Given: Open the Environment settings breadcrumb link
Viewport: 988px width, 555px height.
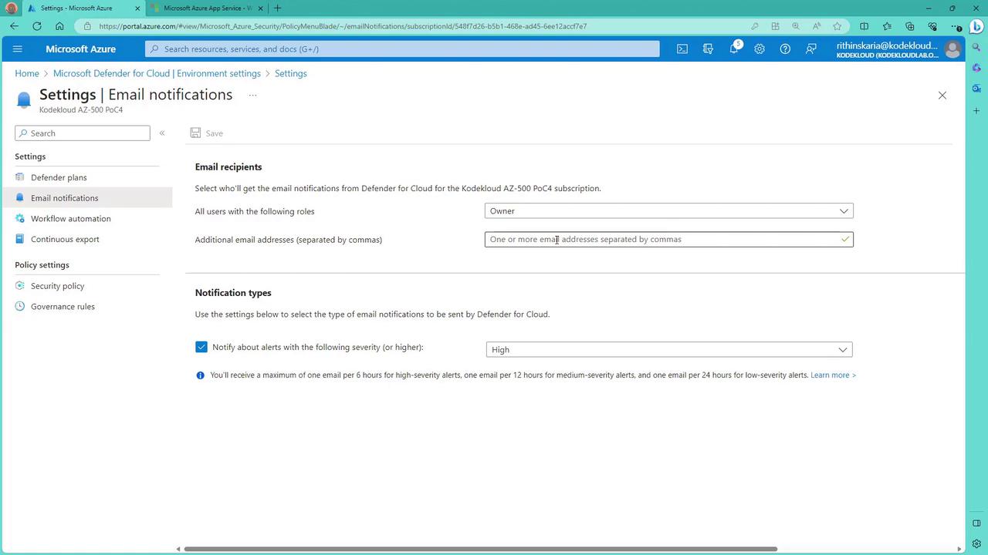Looking at the screenshot, I should coord(157,74).
